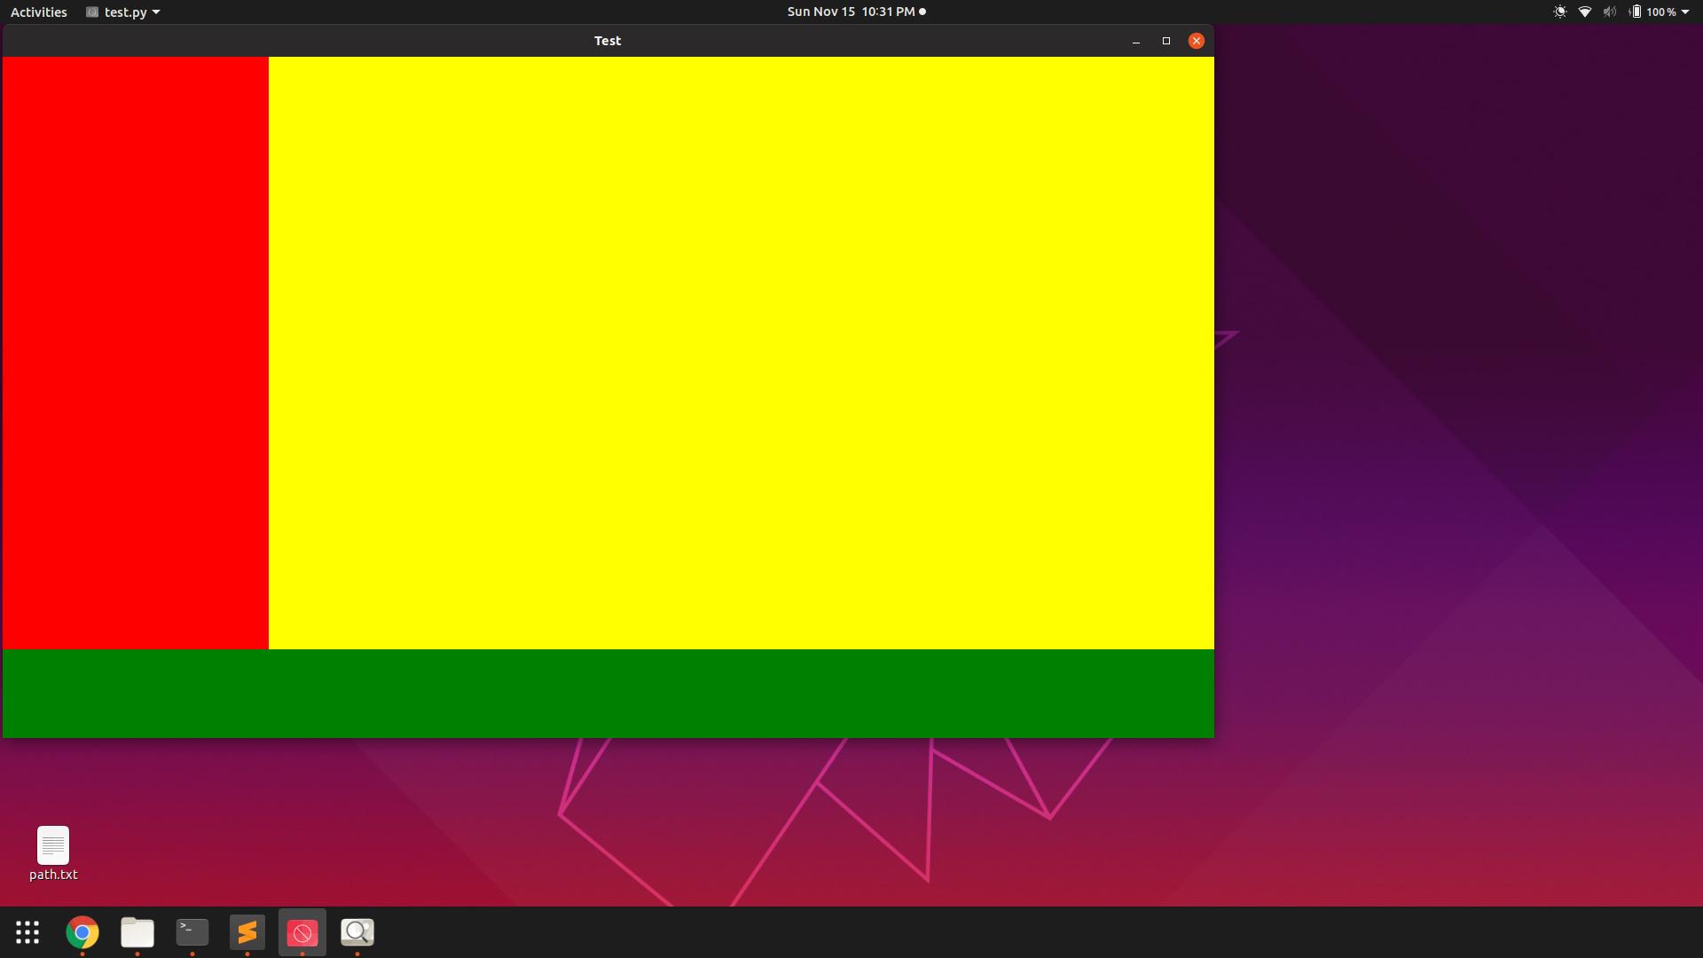Click the Wi-Fi indicator in top bar
1703x958 pixels.
1584,12
